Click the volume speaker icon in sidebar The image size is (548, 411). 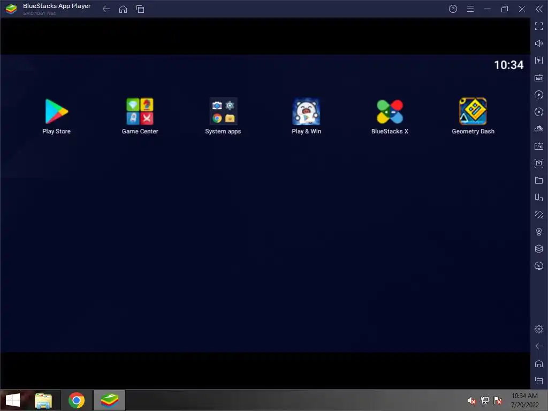click(539, 43)
